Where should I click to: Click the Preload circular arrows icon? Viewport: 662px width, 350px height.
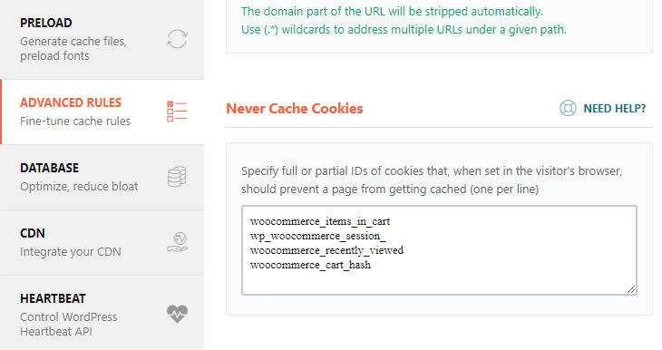(177, 39)
